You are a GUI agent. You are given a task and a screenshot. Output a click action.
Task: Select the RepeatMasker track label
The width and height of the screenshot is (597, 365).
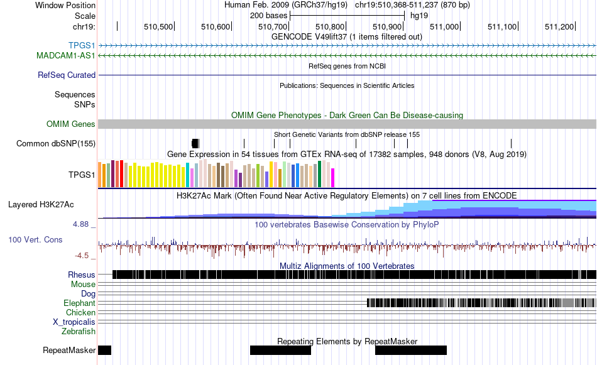click(x=69, y=350)
